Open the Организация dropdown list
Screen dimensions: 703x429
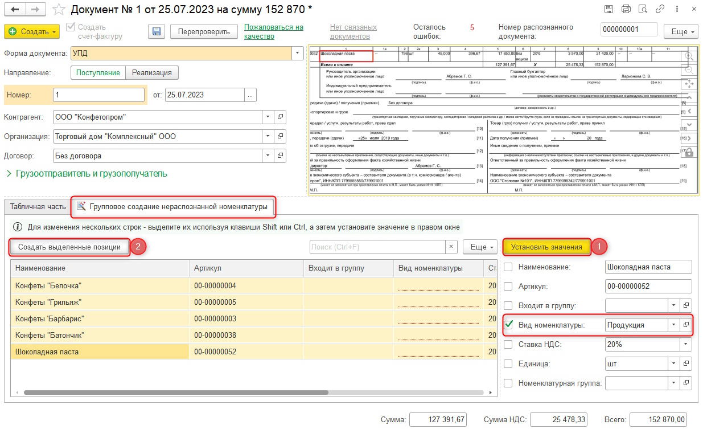pyautogui.click(x=268, y=136)
